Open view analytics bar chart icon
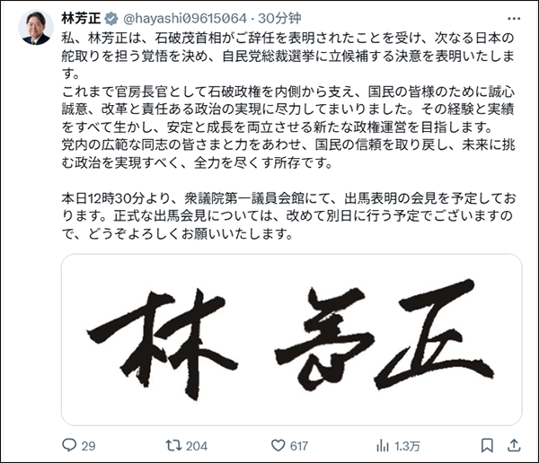539x463 pixels. point(383,444)
